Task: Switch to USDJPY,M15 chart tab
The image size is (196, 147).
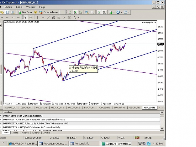Action: click(x=74, y=108)
